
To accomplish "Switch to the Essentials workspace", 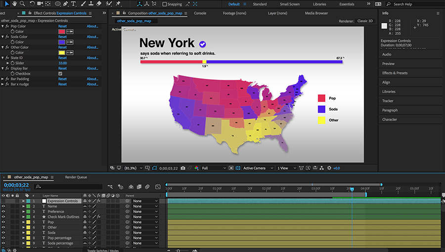I will pyautogui.click(x=347, y=4).
